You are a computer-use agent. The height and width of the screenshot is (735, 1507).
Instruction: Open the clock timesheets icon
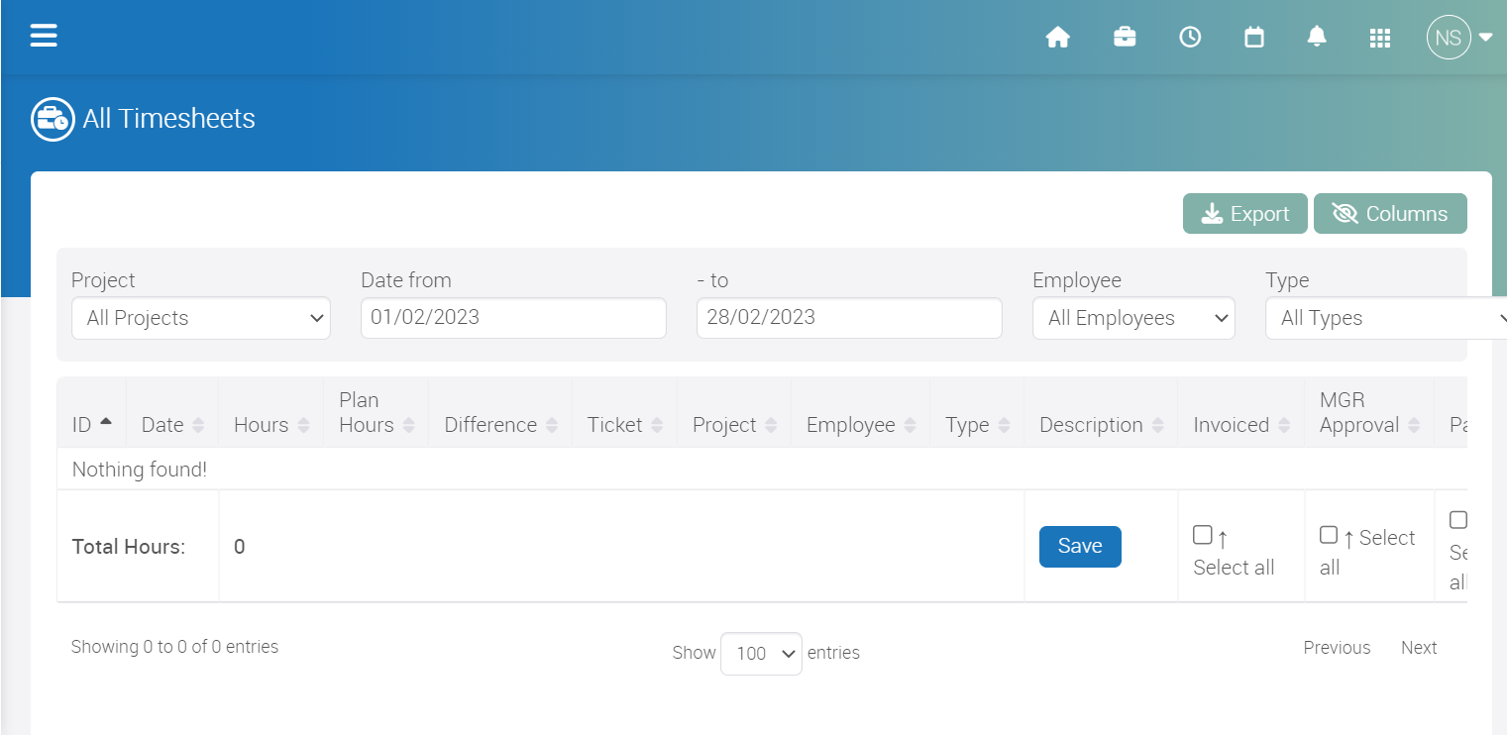pyautogui.click(x=1189, y=37)
